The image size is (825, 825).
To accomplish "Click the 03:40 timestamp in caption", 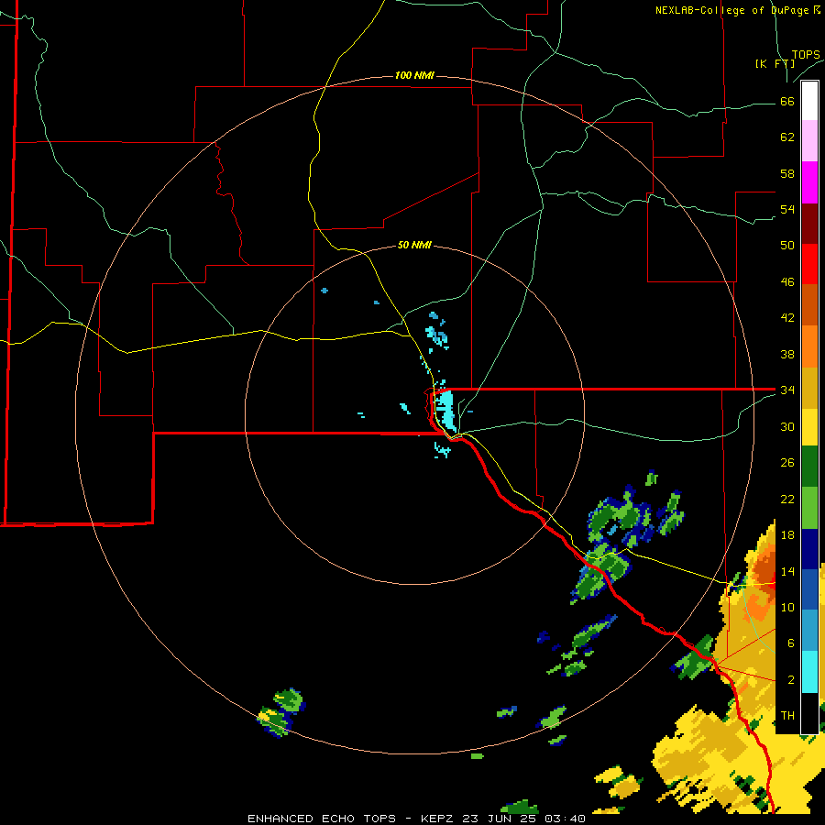I will pyautogui.click(x=565, y=819).
